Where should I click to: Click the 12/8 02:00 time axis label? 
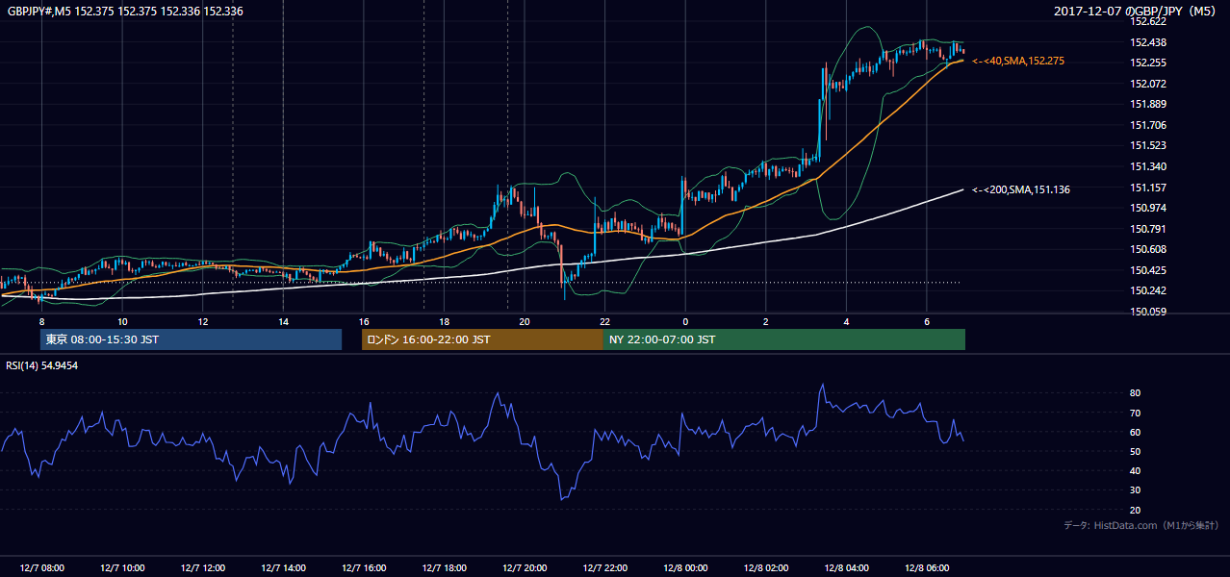pyautogui.click(x=766, y=567)
